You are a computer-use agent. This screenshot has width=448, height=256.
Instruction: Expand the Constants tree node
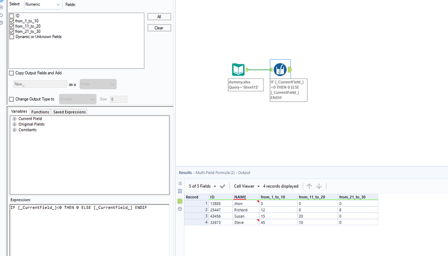click(x=14, y=130)
